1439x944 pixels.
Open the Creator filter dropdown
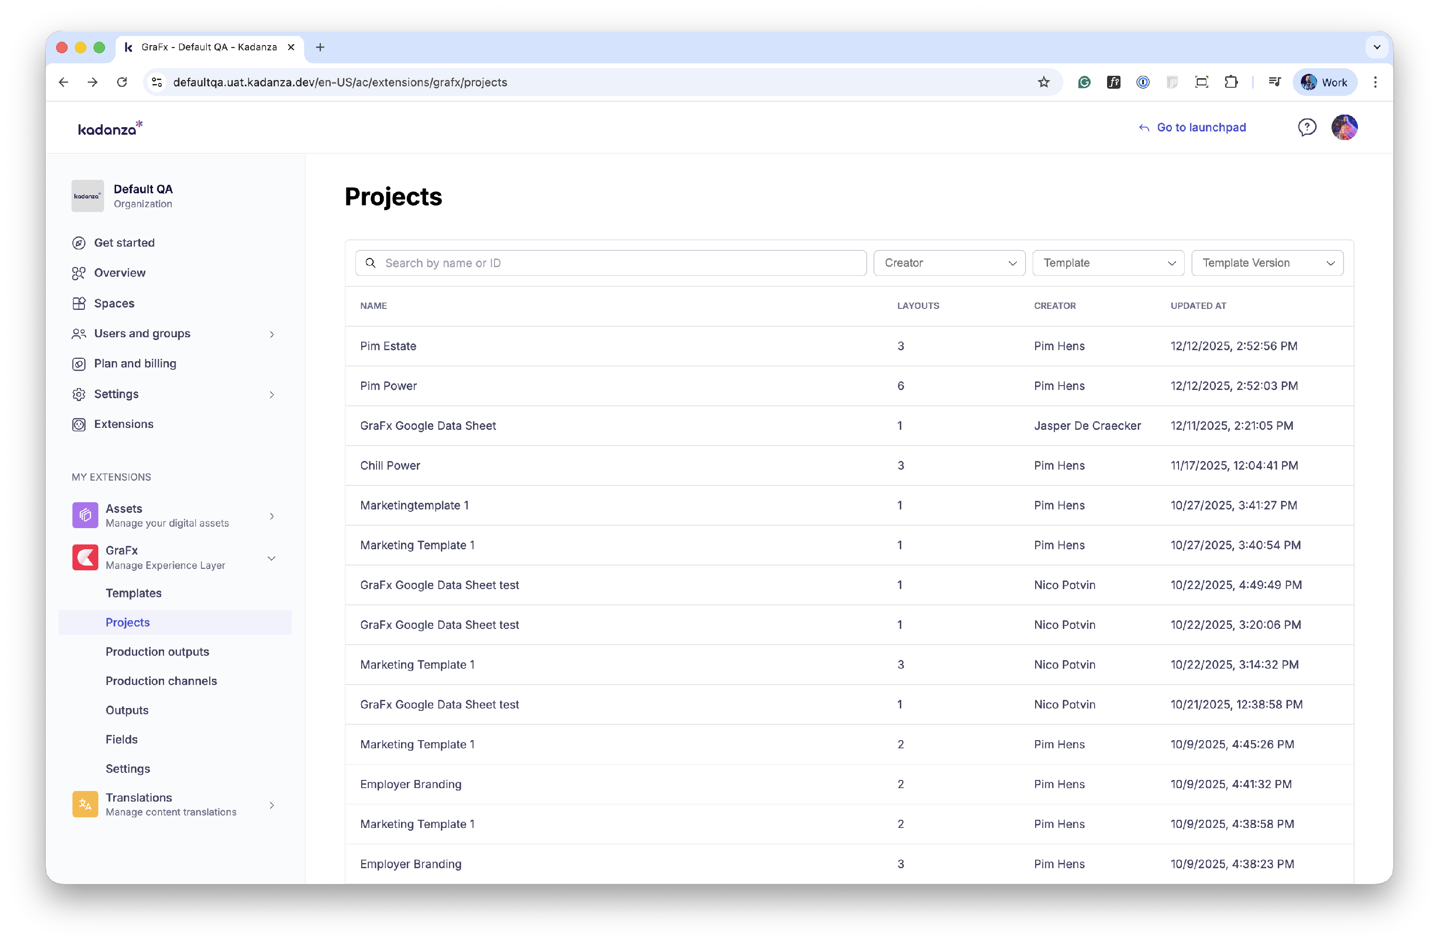tap(949, 263)
